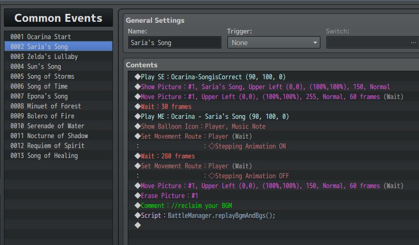Select common event 0007 Epona's Song
Viewport: 419px width, 245px height.
click(58, 96)
